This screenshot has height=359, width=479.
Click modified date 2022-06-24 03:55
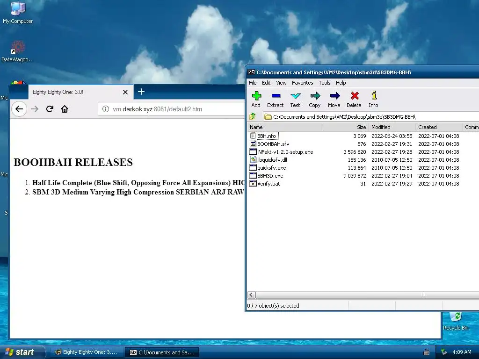(x=392, y=136)
